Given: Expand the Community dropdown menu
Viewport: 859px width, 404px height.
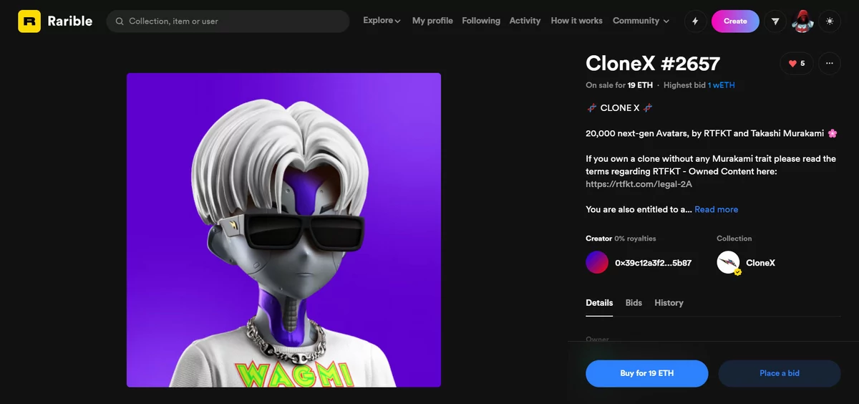Looking at the screenshot, I should tap(641, 21).
